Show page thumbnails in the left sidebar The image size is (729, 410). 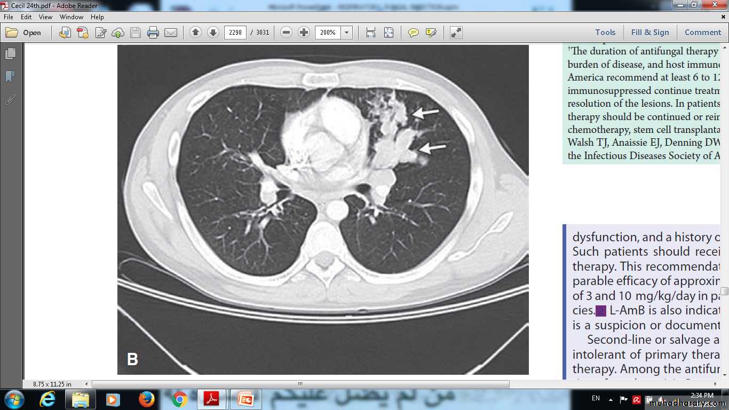[x=10, y=54]
